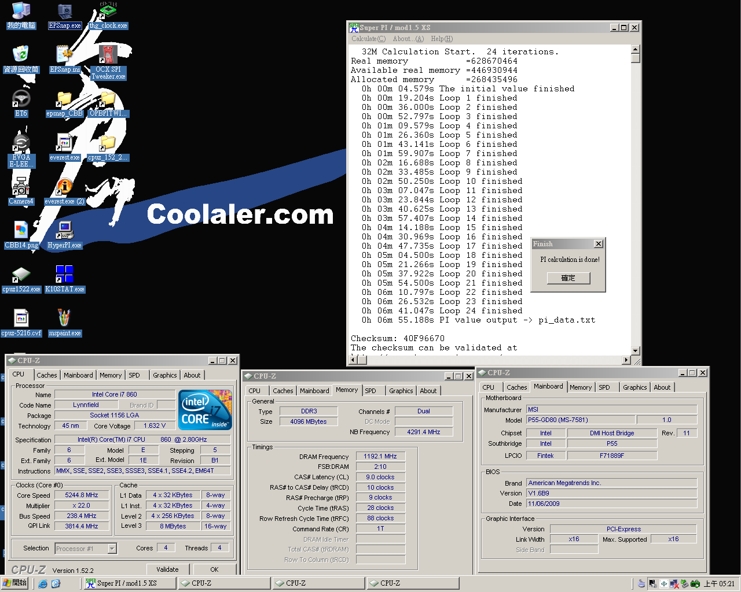Screen dimensions: 741x592
Task: Click the DRAM Frequency value field
Action: pyautogui.click(x=380, y=457)
